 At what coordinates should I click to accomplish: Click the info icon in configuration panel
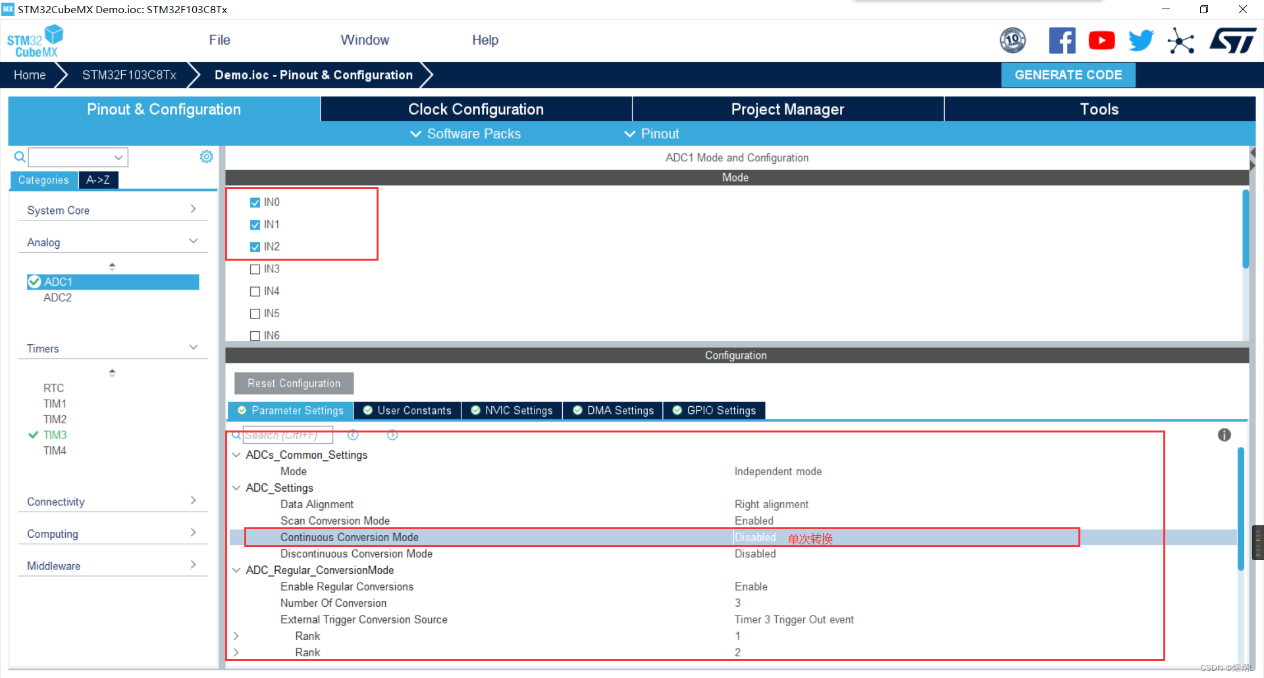coord(1224,435)
